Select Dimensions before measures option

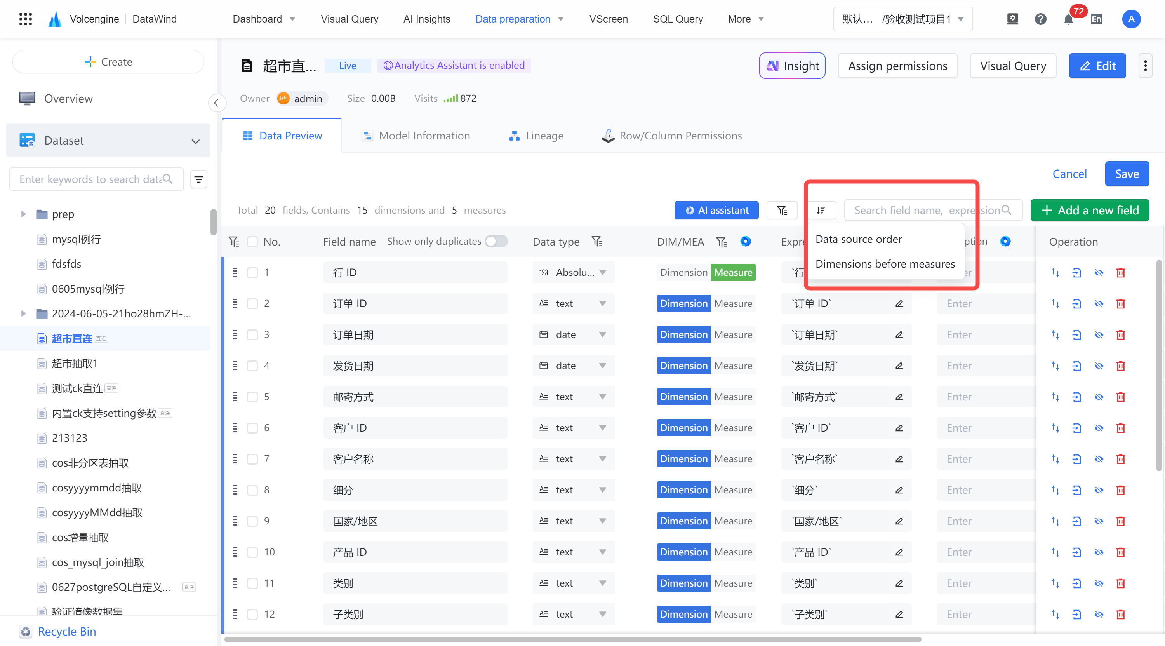(x=885, y=264)
